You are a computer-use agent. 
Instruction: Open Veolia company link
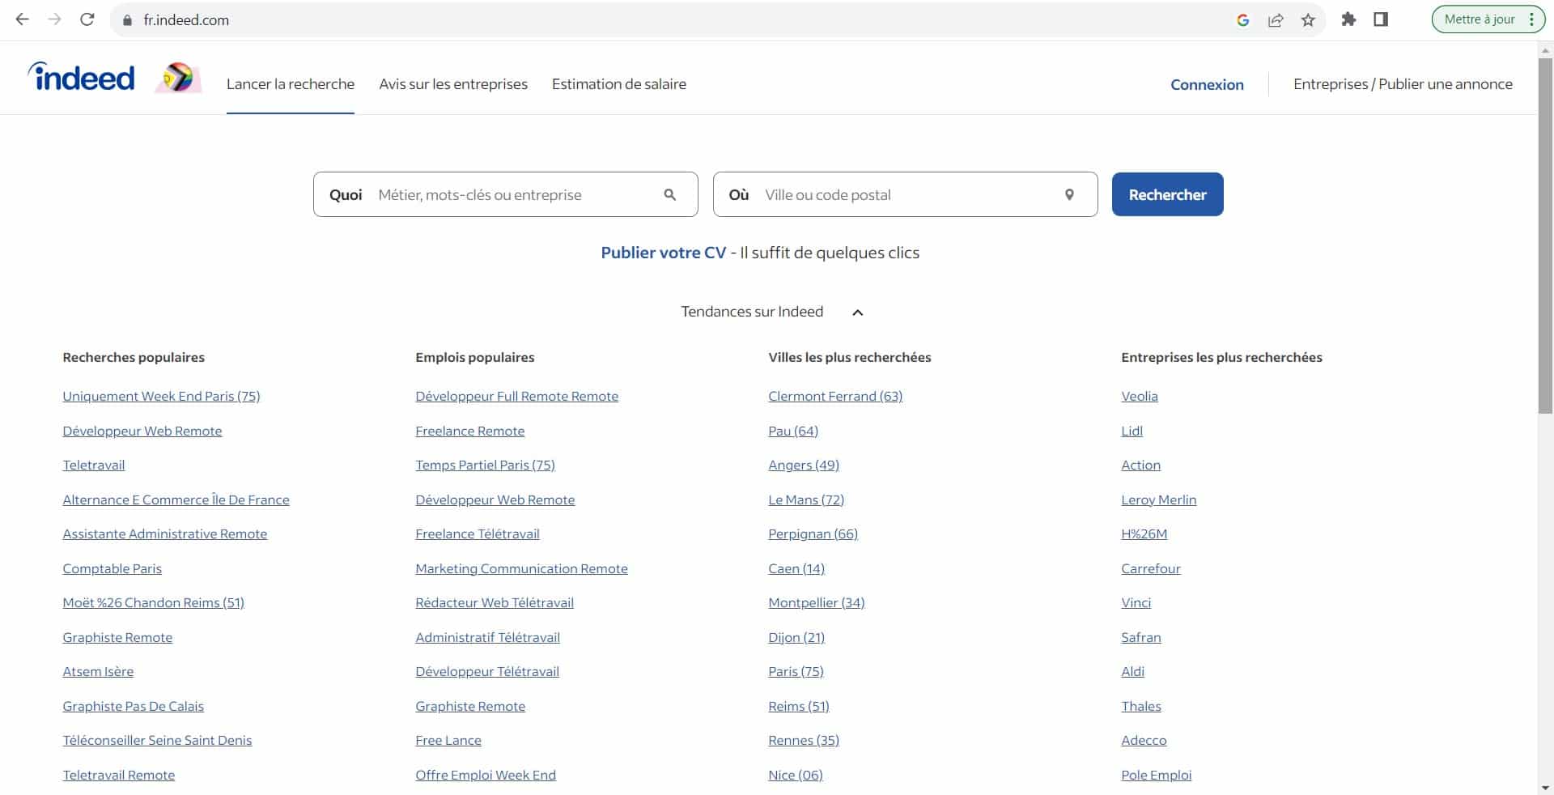(1139, 396)
